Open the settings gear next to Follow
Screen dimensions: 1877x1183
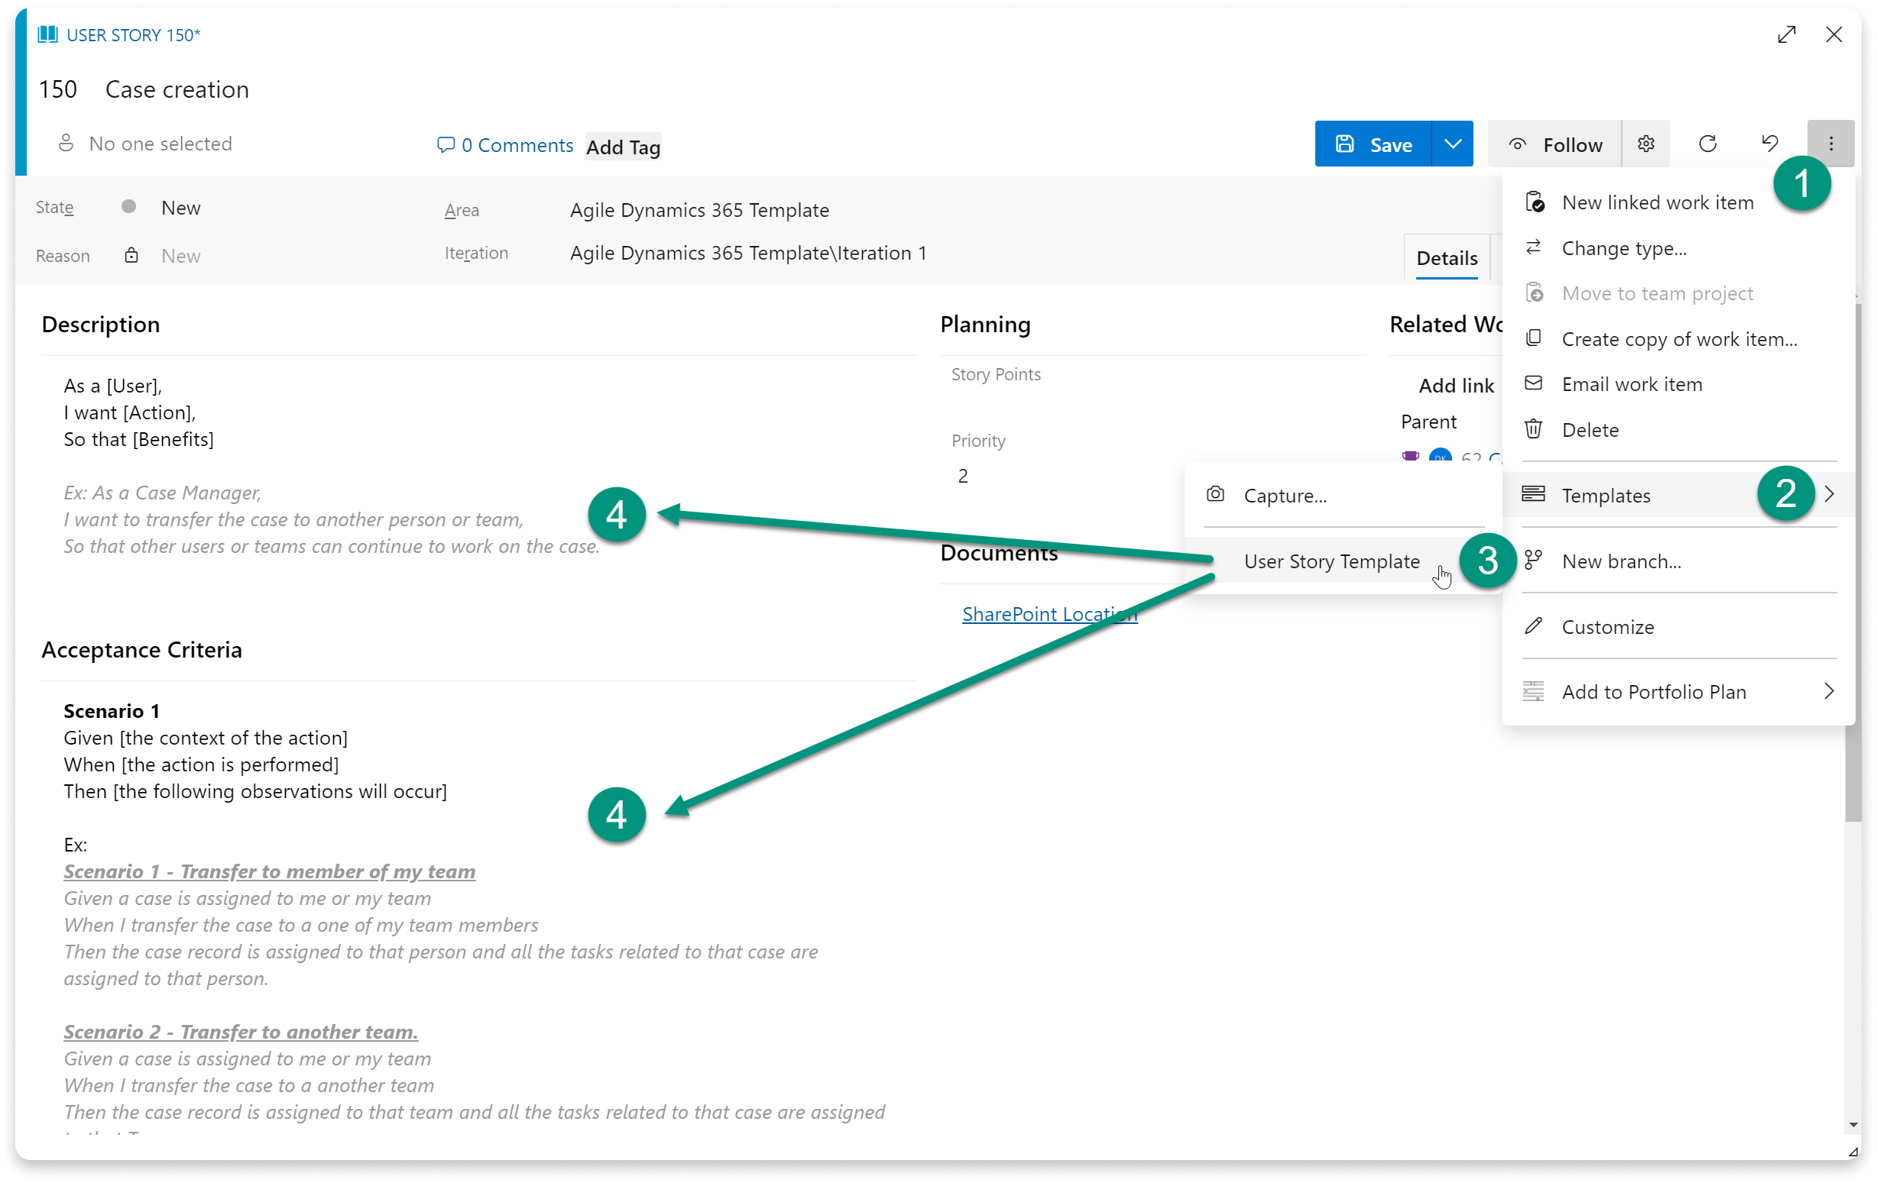point(1645,144)
